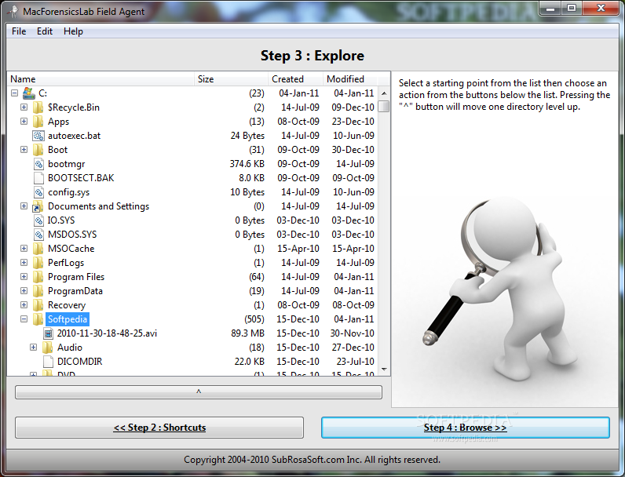The width and height of the screenshot is (625, 477).
Task: Open the Help menu
Action: pos(73,31)
